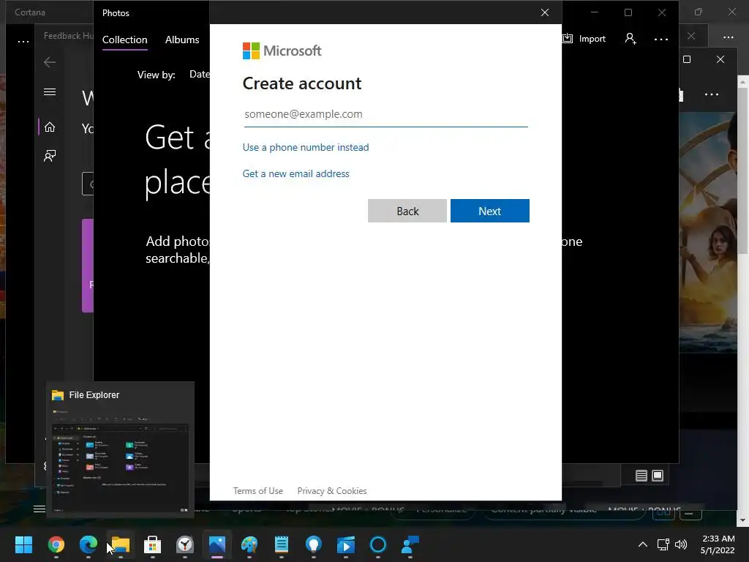The width and height of the screenshot is (749, 562).
Task: Close the Microsoft Create account dialog
Action: click(544, 12)
